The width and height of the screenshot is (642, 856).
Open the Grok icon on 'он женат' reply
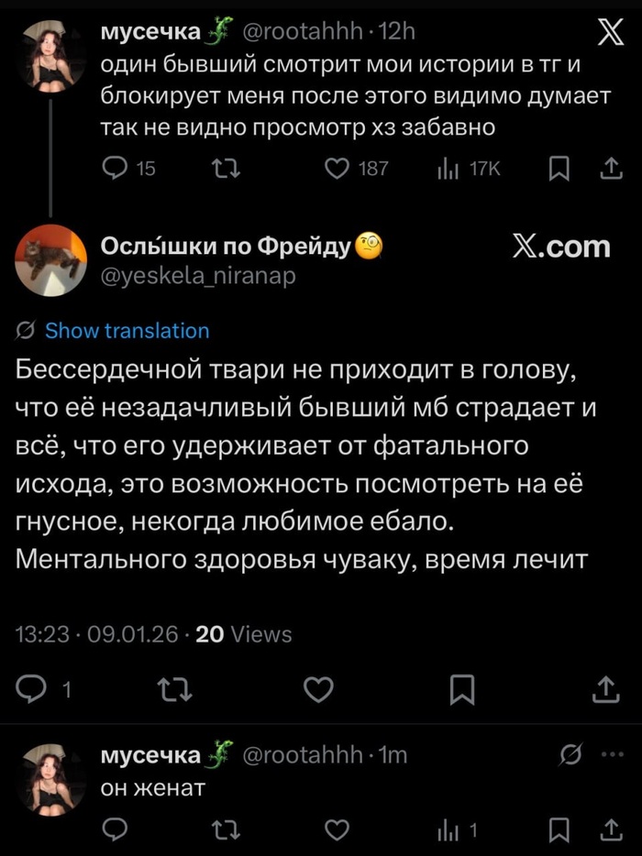click(569, 754)
